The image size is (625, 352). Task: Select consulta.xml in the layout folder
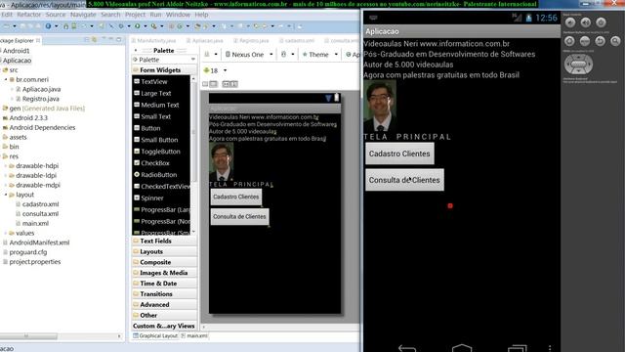click(37, 213)
